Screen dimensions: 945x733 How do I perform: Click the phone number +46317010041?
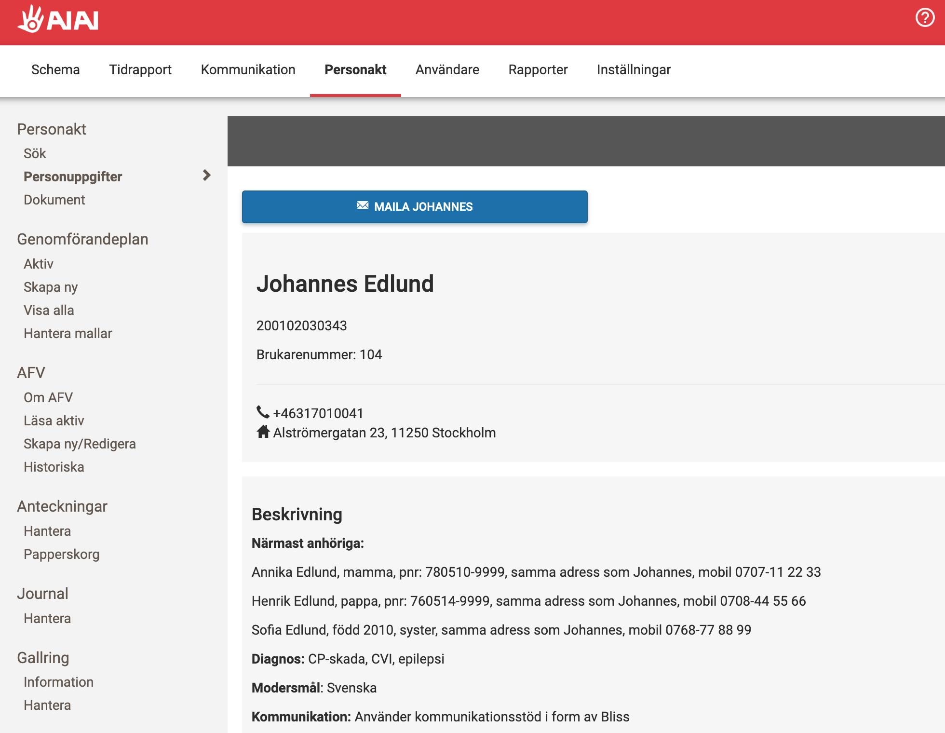(318, 413)
